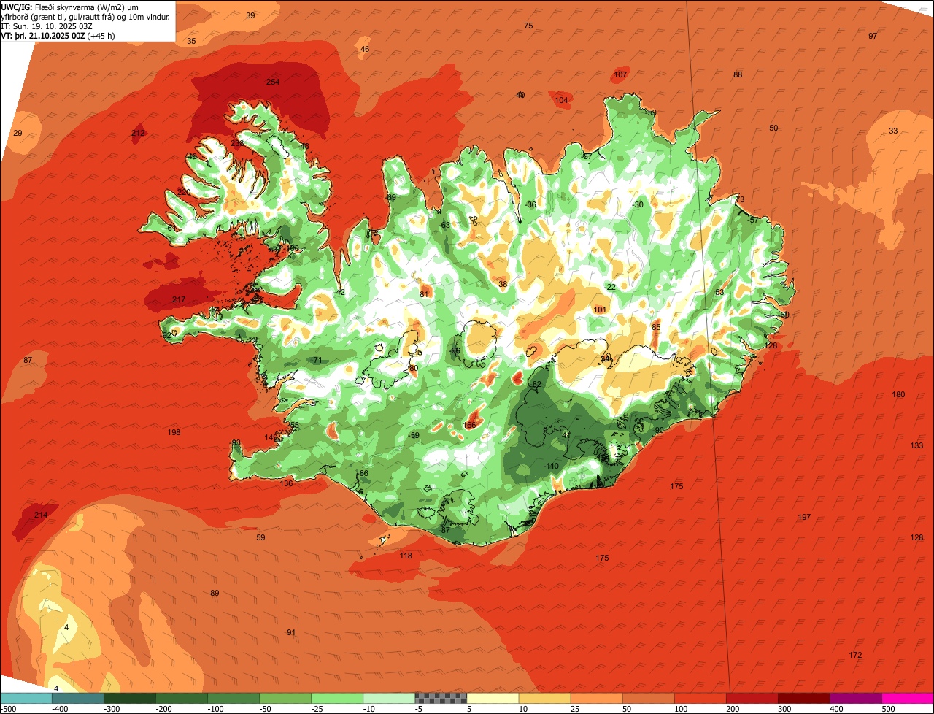Click the '217' value off the west coast
The width and height of the screenshot is (934, 714).
(179, 300)
